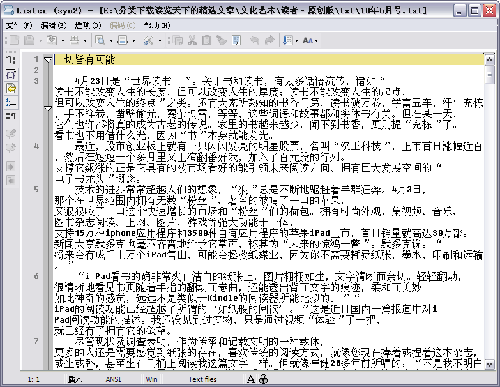Image resolution: width=500 pixels, height=387 pixels.
Task: Open the tools wrench-and-screwdriver icon
Action: click(x=149, y=40)
